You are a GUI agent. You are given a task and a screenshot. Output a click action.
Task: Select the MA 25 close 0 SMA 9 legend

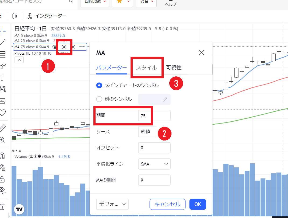pos(32,41)
